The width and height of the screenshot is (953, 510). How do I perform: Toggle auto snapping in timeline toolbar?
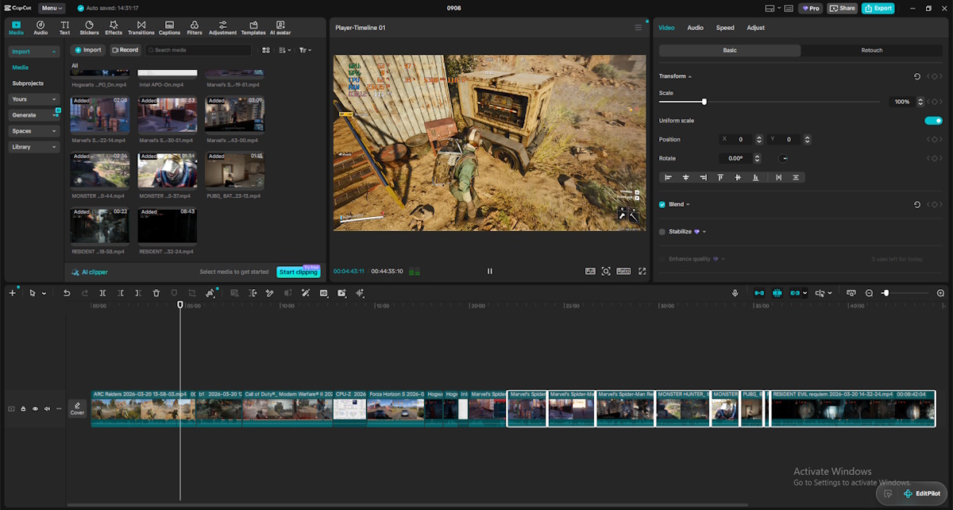[777, 293]
